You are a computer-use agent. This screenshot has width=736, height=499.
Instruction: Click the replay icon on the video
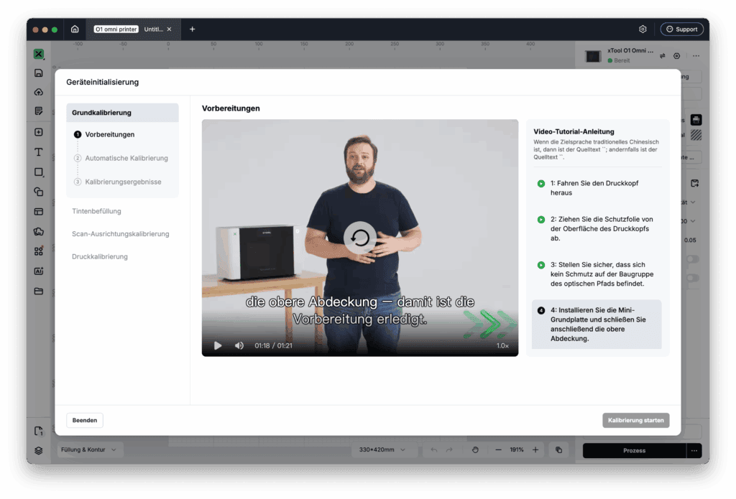click(360, 238)
